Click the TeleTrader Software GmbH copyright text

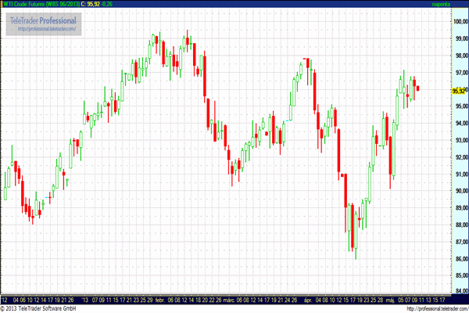46,309
